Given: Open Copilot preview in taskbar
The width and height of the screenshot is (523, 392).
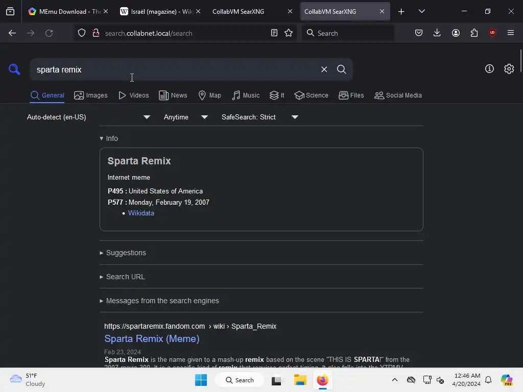Looking at the screenshot, I should [506, 380].
